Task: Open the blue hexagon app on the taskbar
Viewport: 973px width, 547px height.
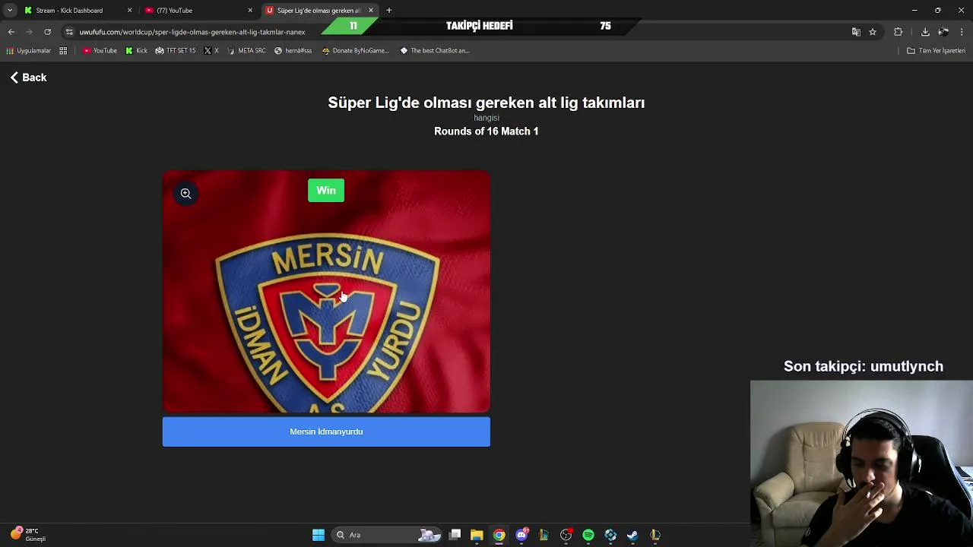Action: [610, 535]
